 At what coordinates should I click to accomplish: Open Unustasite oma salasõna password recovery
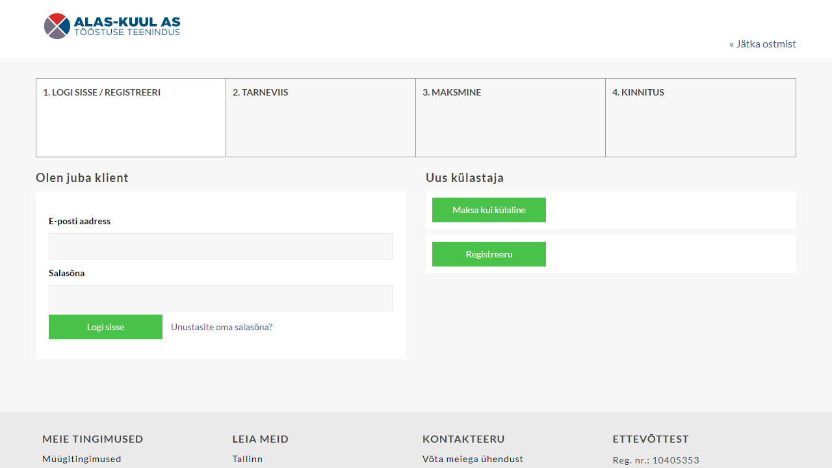click(220, 327)
